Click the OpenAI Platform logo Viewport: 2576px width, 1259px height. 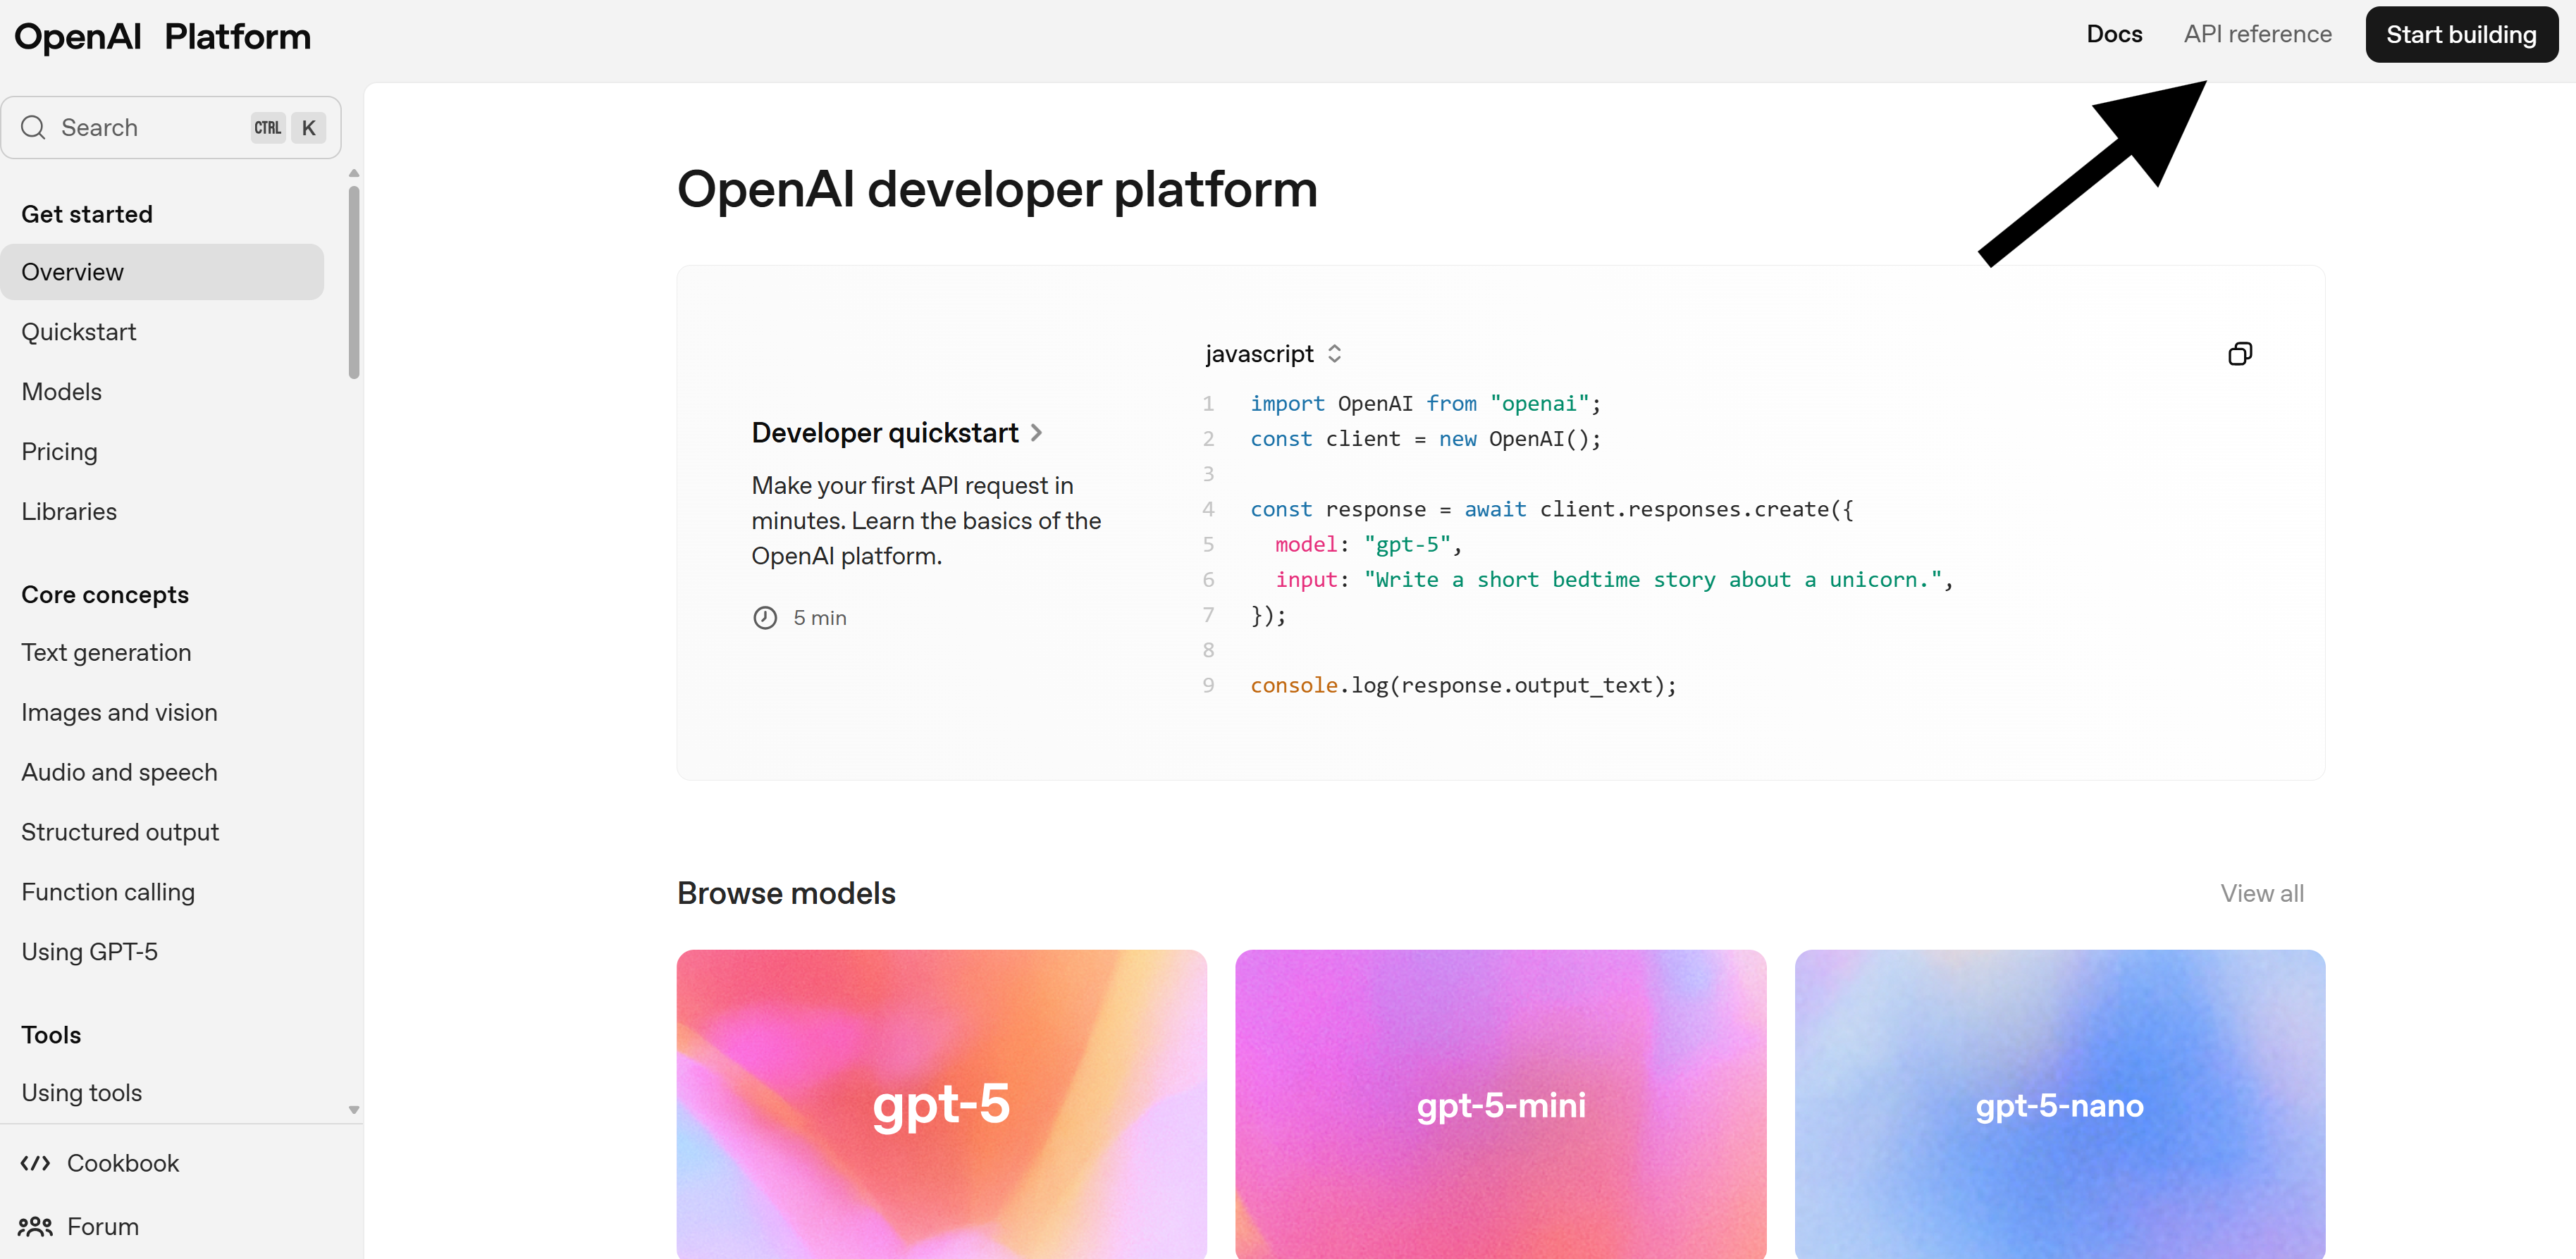pyautogui.click(x=162, y=37)
